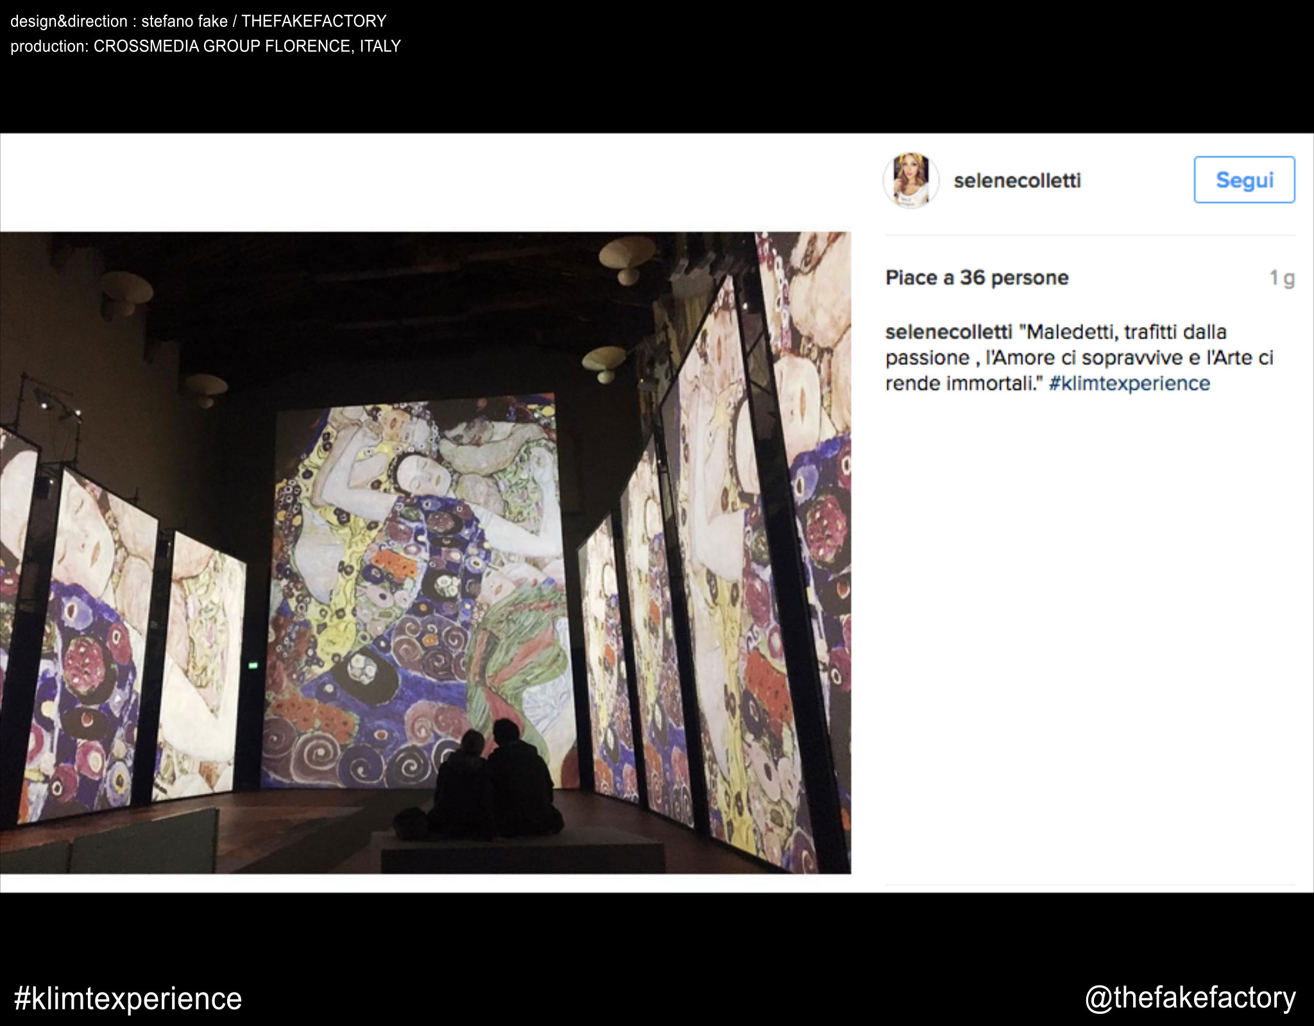The width and height of the screenshot is (1314, 1026).
Task: Click the 'production: CROSSMEDIA GROUP FLORENCE, ITALY' line
Action: click(x=205, y=46)
